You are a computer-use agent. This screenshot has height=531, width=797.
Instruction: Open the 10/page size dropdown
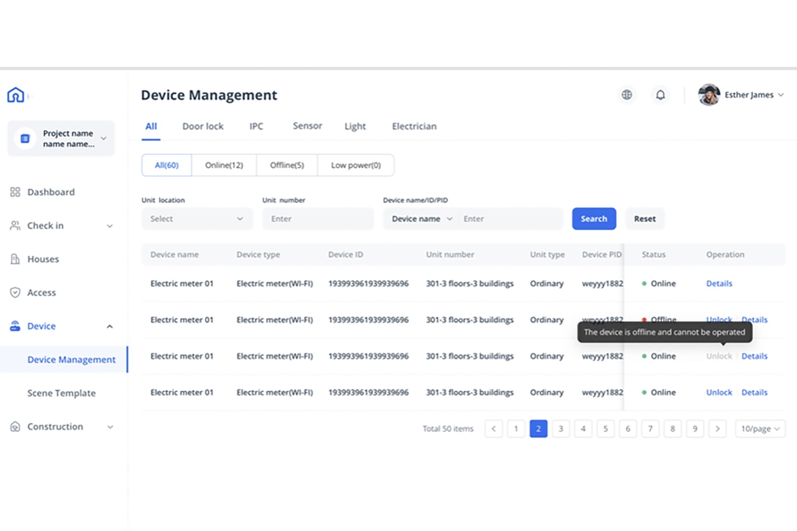point(760,428)
